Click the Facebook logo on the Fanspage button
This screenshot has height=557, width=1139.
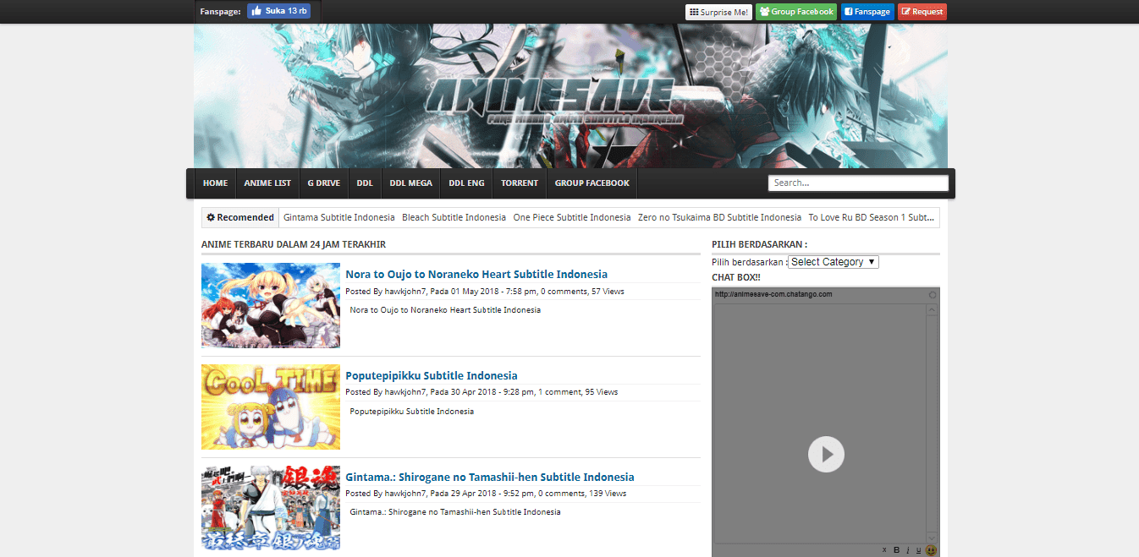(x=849, y=11)
